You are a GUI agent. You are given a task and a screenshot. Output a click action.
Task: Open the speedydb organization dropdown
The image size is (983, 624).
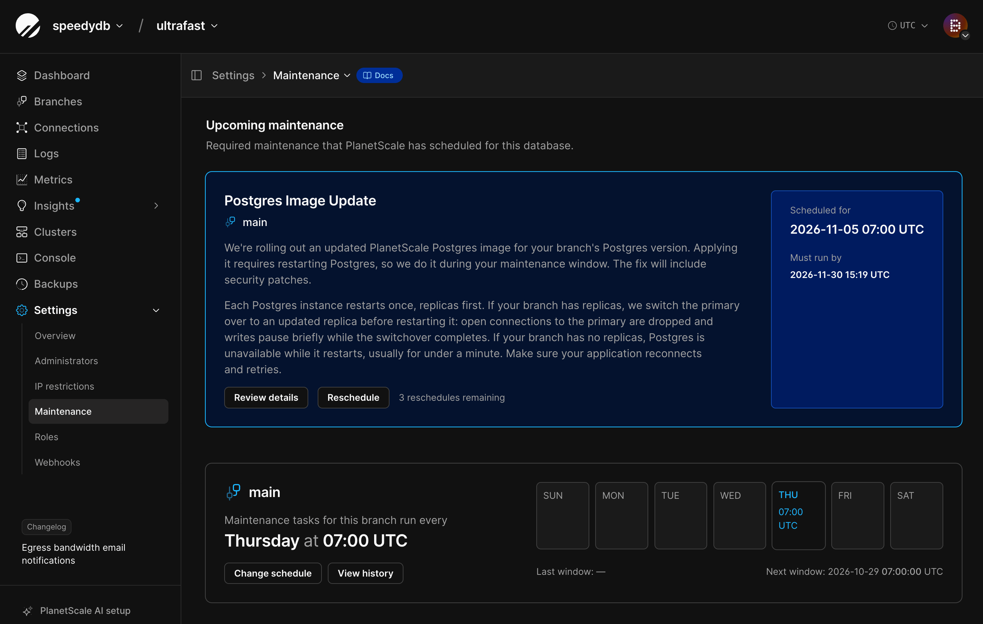(x=88, y=26)
